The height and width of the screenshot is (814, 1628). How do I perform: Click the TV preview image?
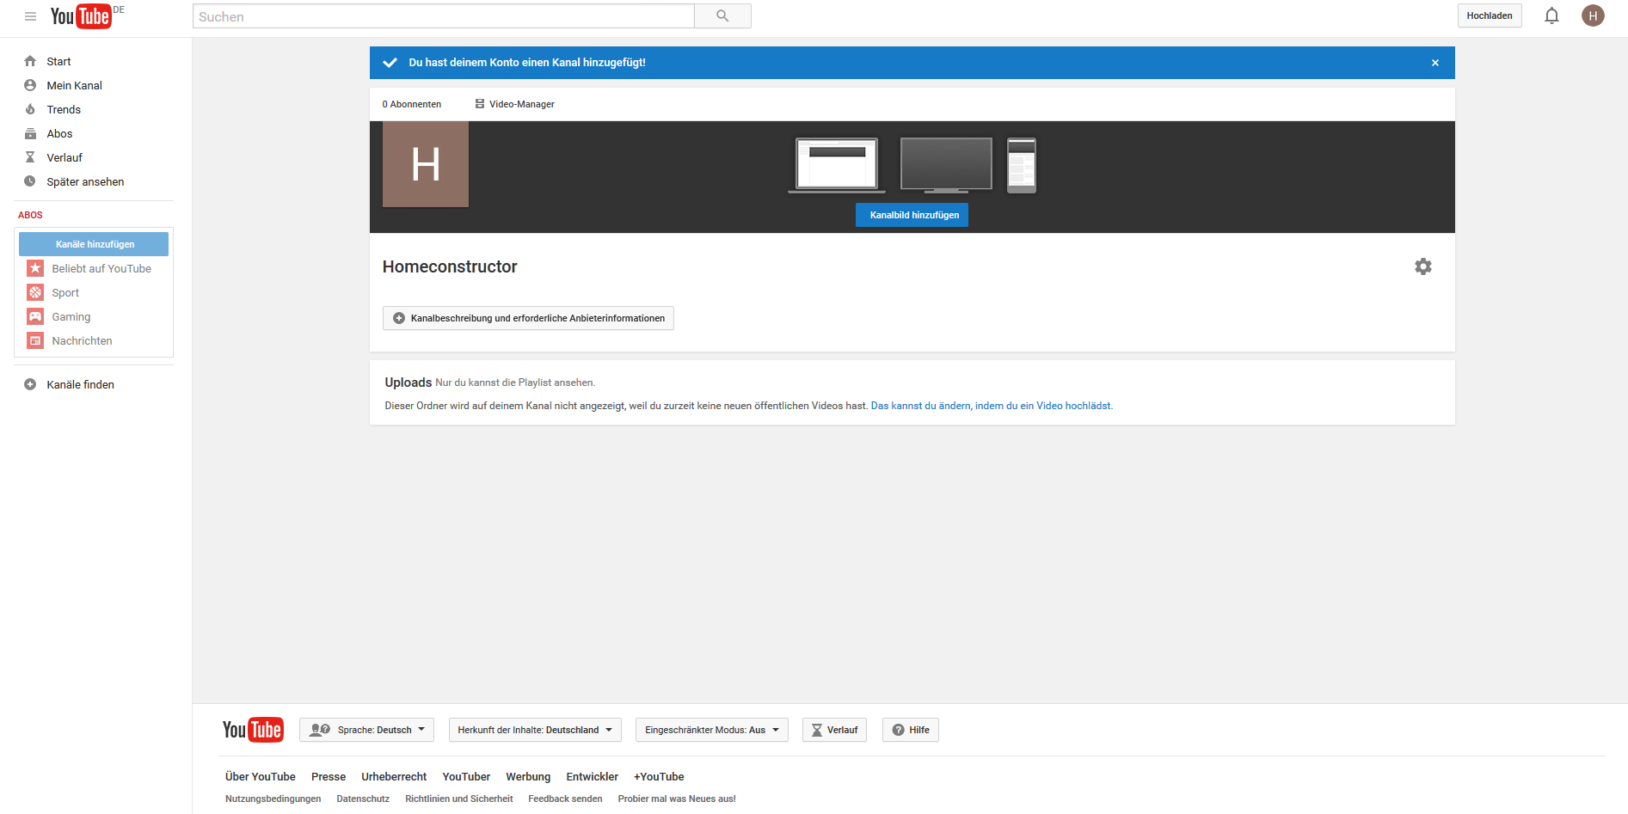click(x=946, y=165)
